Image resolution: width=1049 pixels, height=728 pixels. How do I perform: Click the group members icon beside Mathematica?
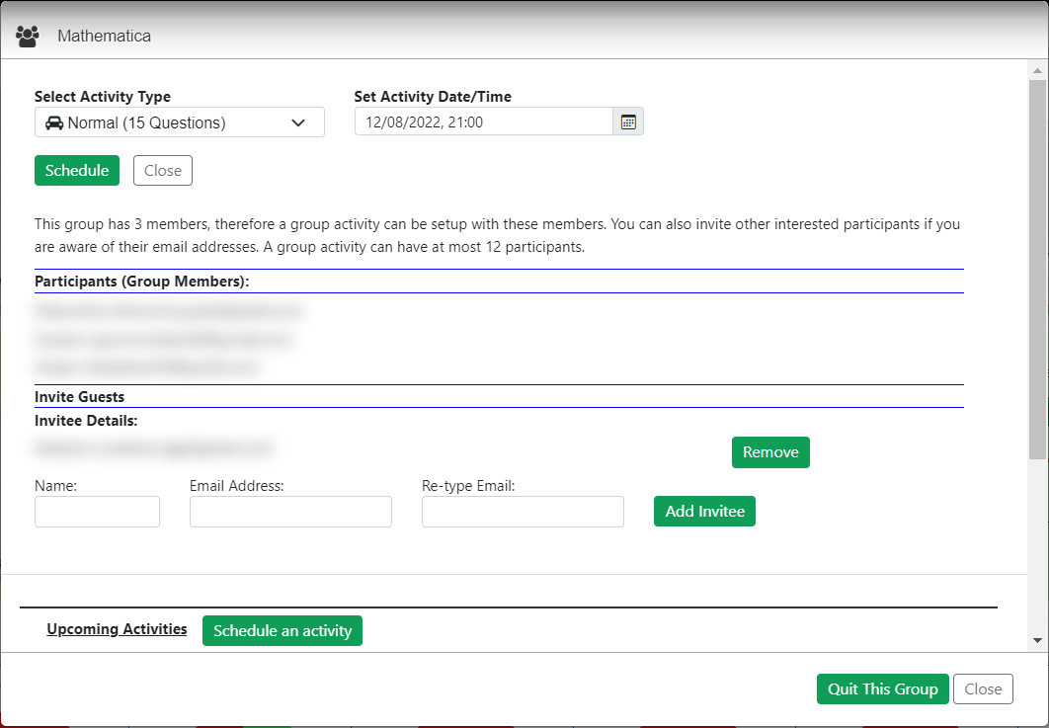28,37
